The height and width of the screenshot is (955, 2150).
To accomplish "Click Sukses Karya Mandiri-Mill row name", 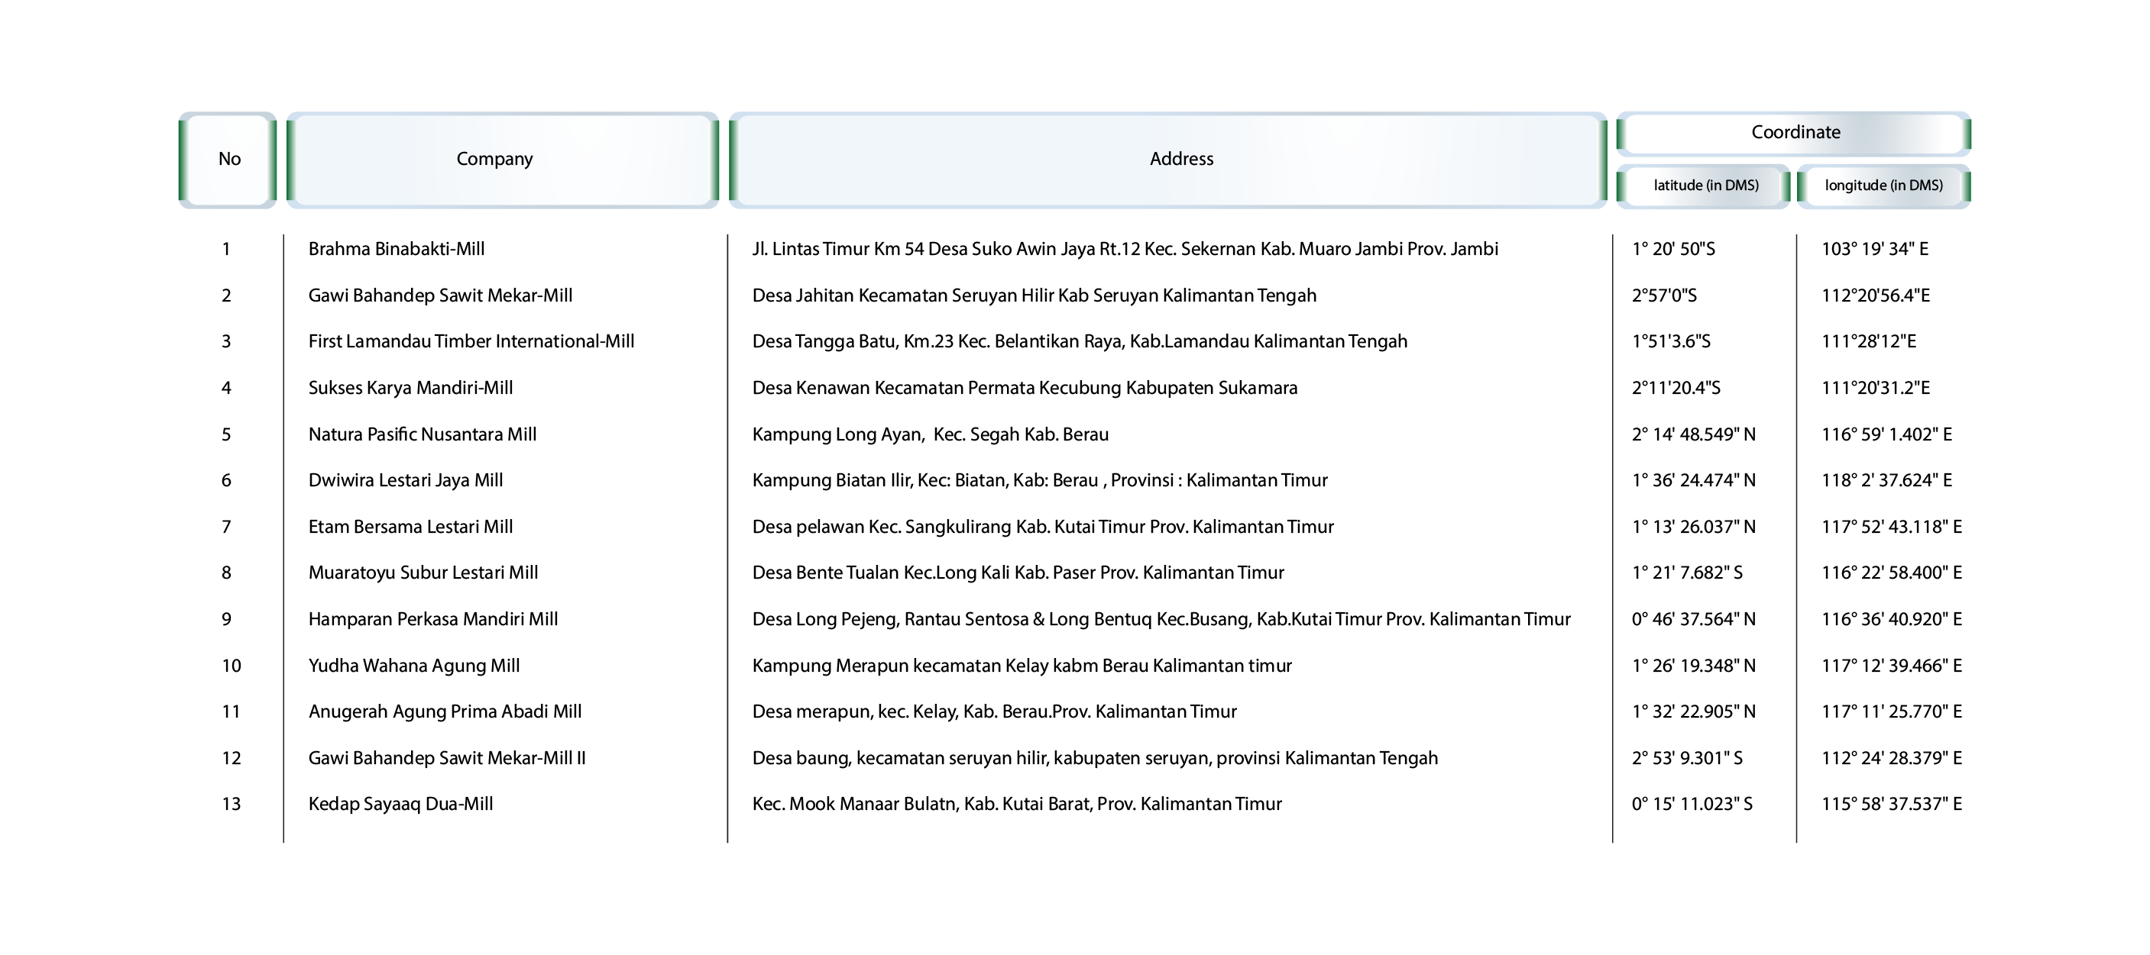I will tap(410, 388).
